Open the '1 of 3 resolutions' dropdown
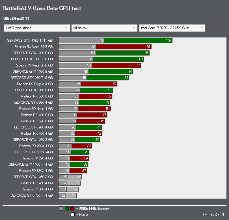229x220 pixels. click(37, 28)
